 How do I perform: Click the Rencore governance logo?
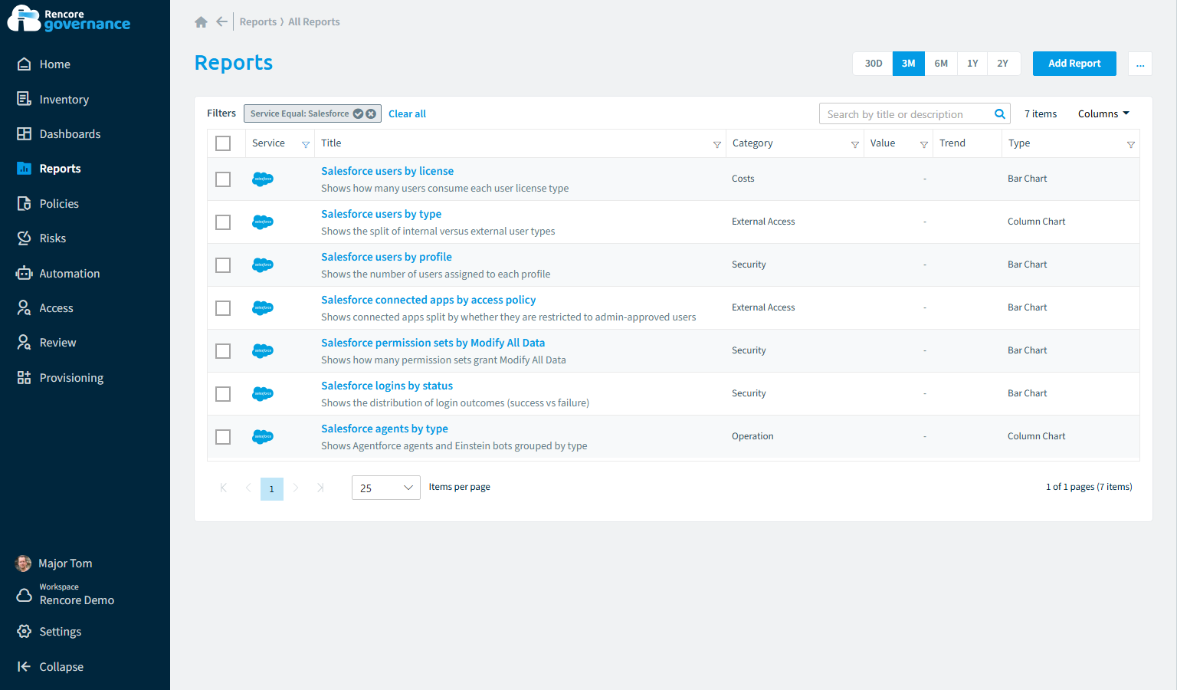[x=69, y=19]
